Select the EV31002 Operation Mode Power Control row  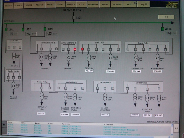(x=89, y=134)
